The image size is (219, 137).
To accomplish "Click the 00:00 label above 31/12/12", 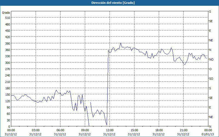I will [11, 130].
